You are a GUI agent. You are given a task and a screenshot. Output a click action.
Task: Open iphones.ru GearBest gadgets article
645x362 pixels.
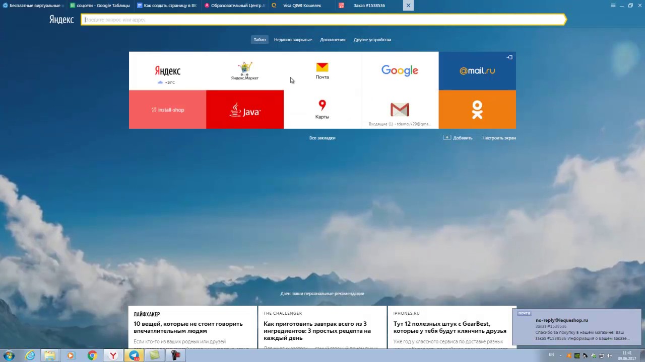click(x=452, y=327)
